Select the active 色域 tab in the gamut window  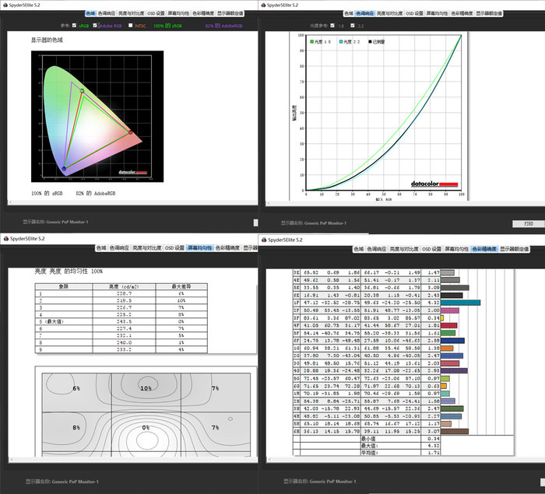91,13
